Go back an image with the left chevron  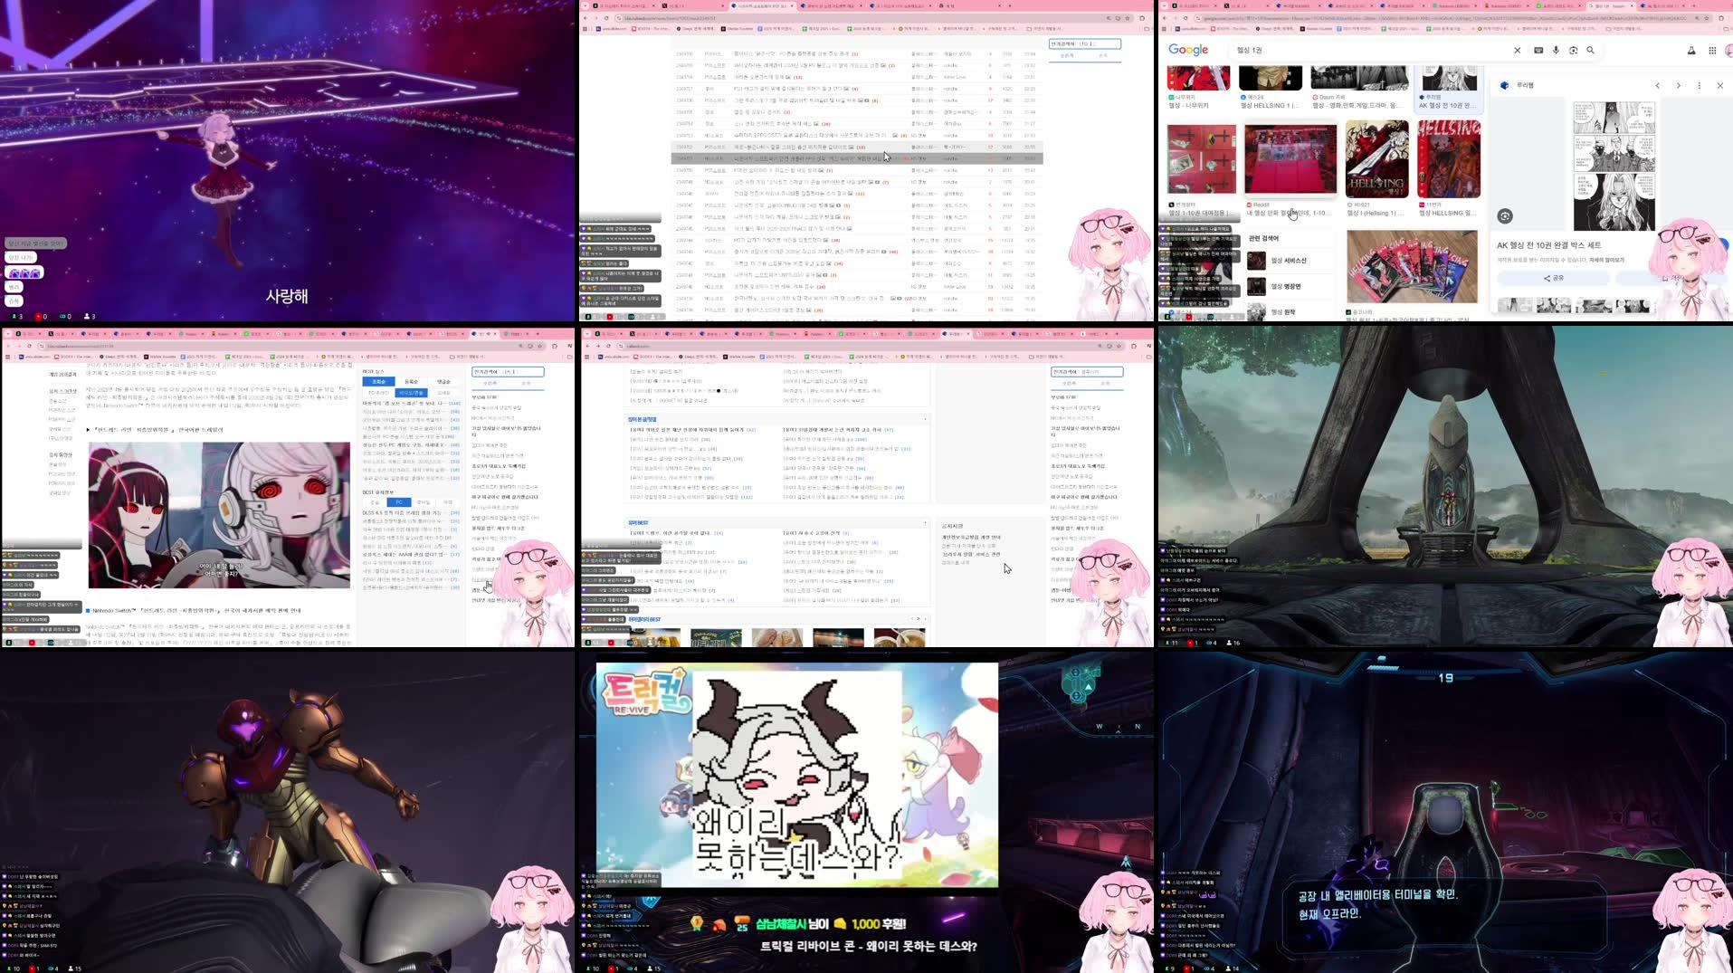click(x=1657, y=85)
